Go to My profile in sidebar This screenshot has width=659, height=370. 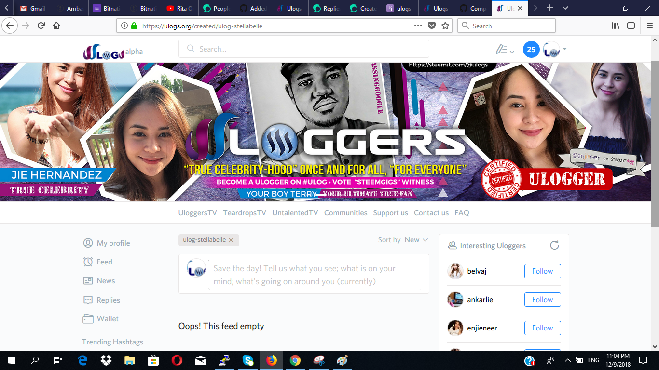click(107, 243)
